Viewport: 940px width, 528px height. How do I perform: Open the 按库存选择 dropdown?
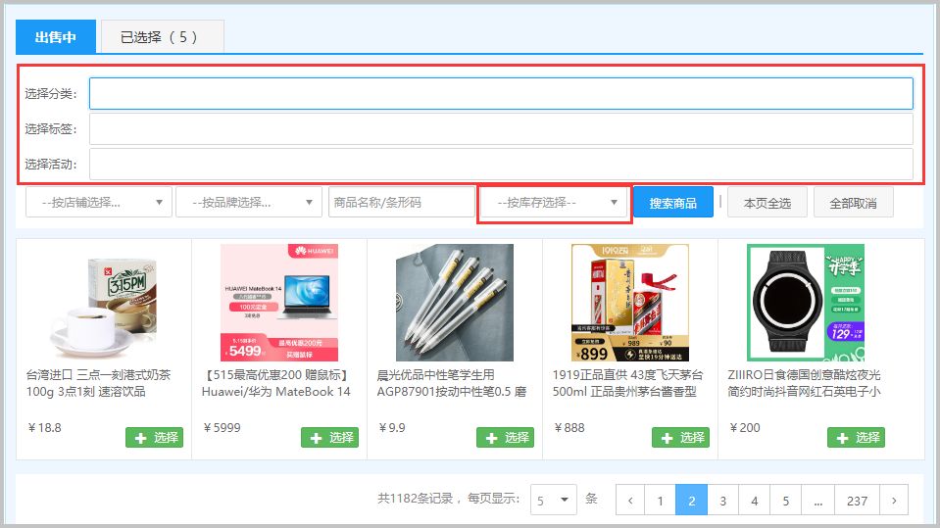coord(555,203)
